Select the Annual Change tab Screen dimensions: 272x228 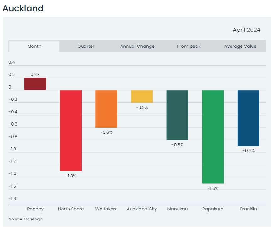click(137, 46)
